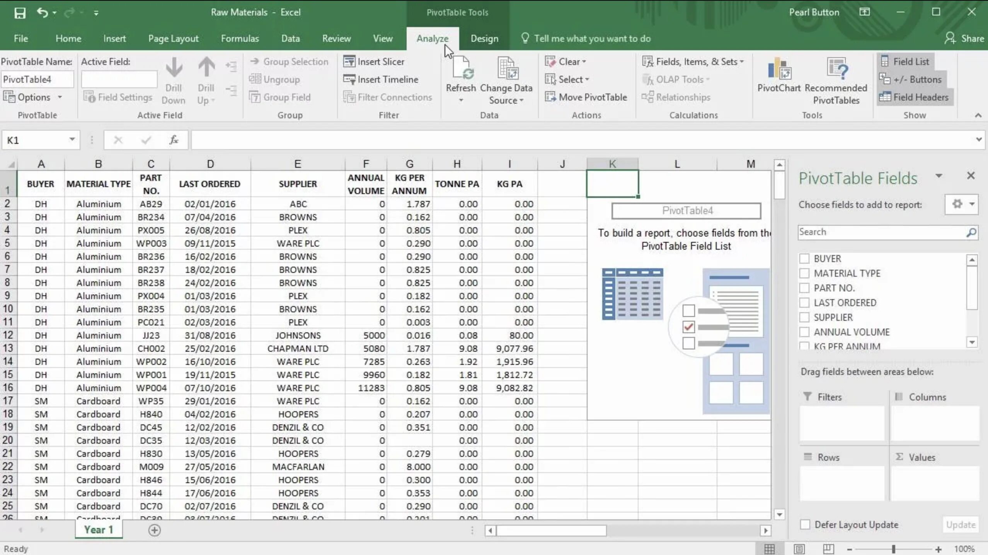Save the workbook using Save icon
The image size is (988, 555).
click(20, 13)
